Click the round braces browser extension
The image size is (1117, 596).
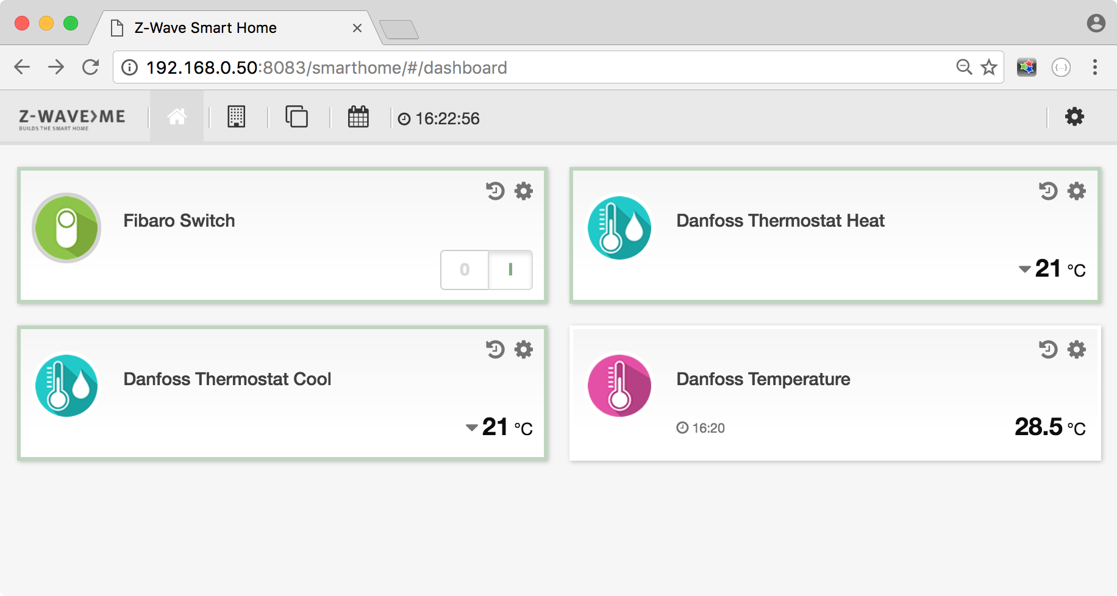tap(1061, 67)
